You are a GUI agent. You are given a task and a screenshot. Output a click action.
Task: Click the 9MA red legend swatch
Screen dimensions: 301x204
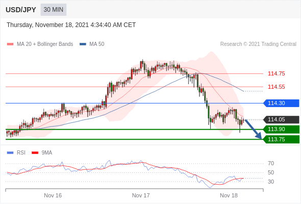[35, 153]
